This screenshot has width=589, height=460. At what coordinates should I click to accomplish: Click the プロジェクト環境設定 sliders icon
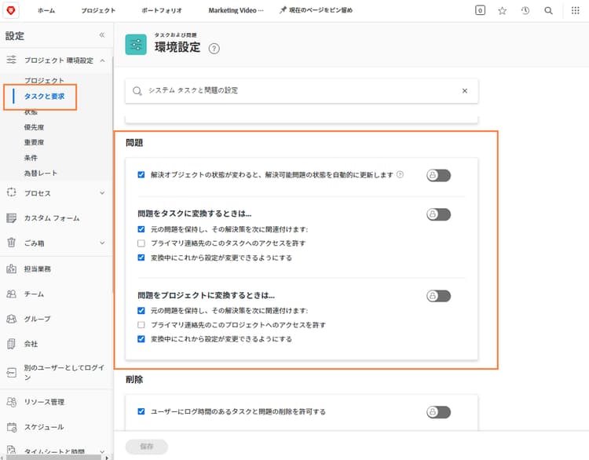click(12, 60)
